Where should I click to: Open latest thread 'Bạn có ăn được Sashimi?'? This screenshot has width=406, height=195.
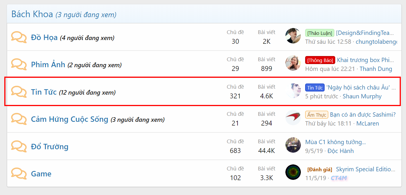click(362, 115)
